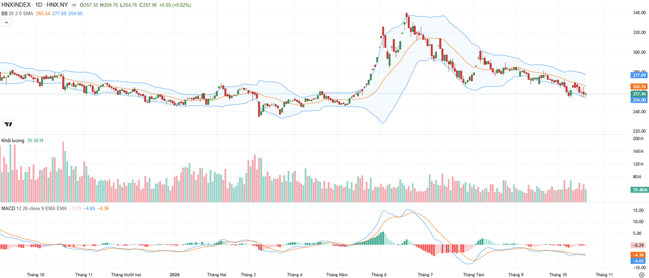Viewport: 649px width, 278px height.
Task: Click Tháng 6 on the time axis
Action: point(379,274)
